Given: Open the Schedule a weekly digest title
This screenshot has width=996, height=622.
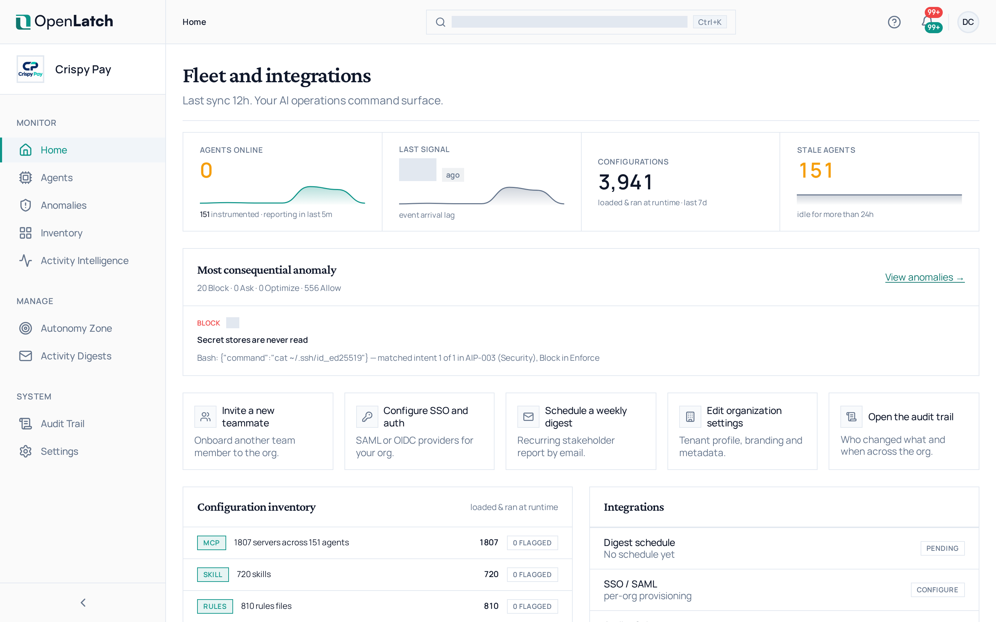Looking at the screenshot, I should pos(585,416).
